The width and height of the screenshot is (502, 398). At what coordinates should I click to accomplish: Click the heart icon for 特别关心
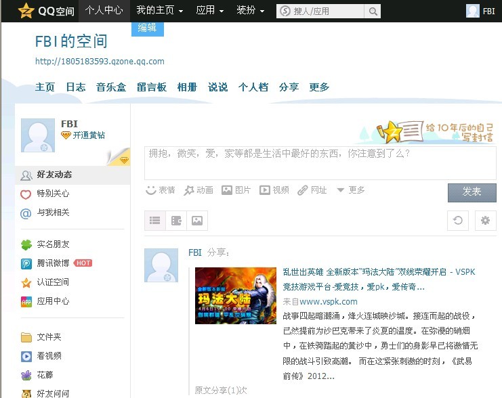pyautogui.click(x=26, y=194)
